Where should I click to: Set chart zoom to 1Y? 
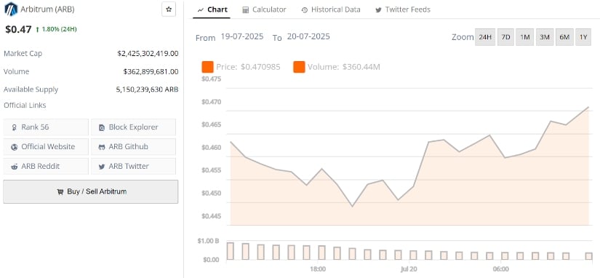coord(583,37)
